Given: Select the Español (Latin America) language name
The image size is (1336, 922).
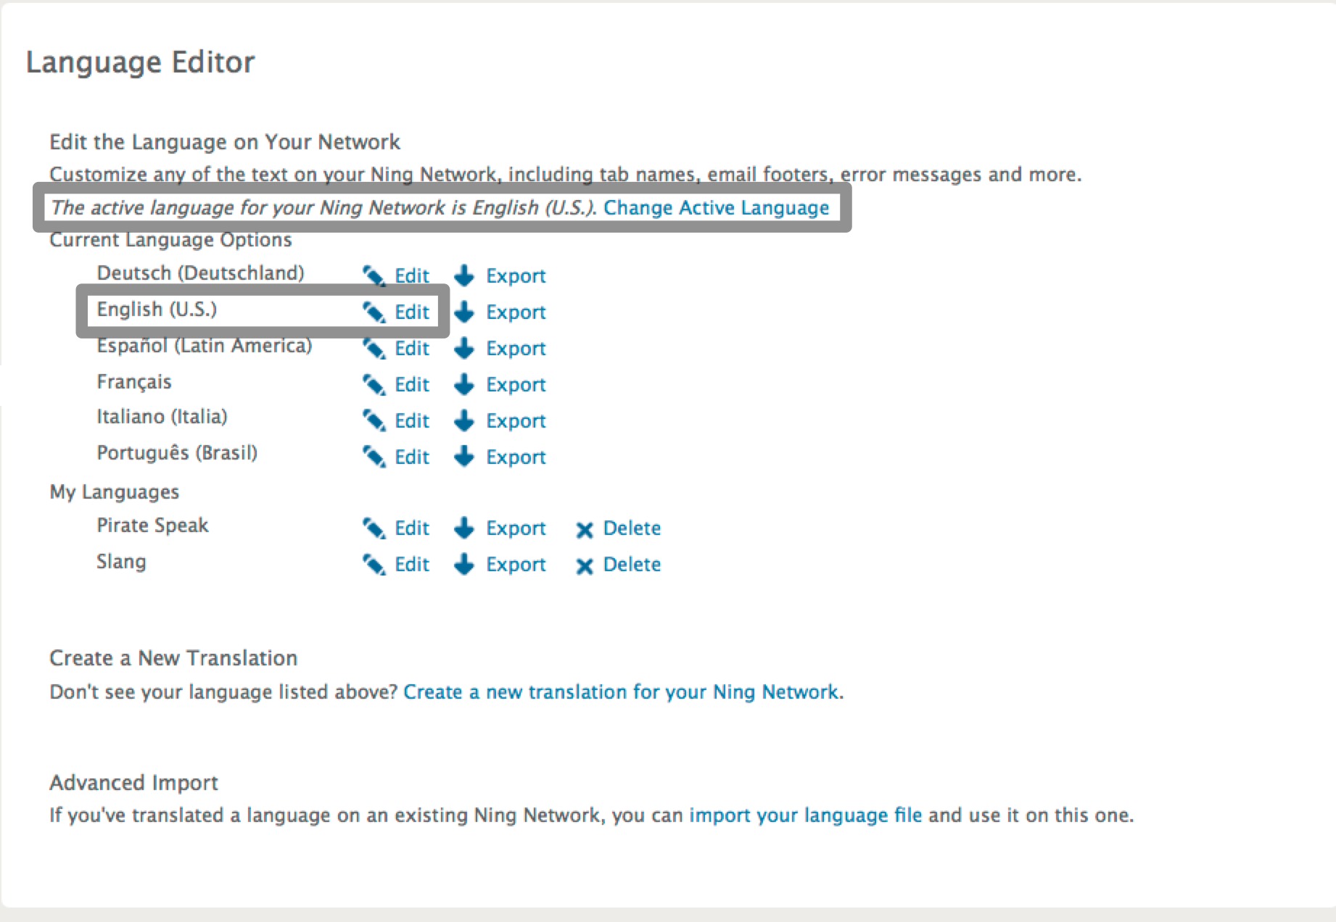Looking at the screenshot, I should tap(205, 346).
